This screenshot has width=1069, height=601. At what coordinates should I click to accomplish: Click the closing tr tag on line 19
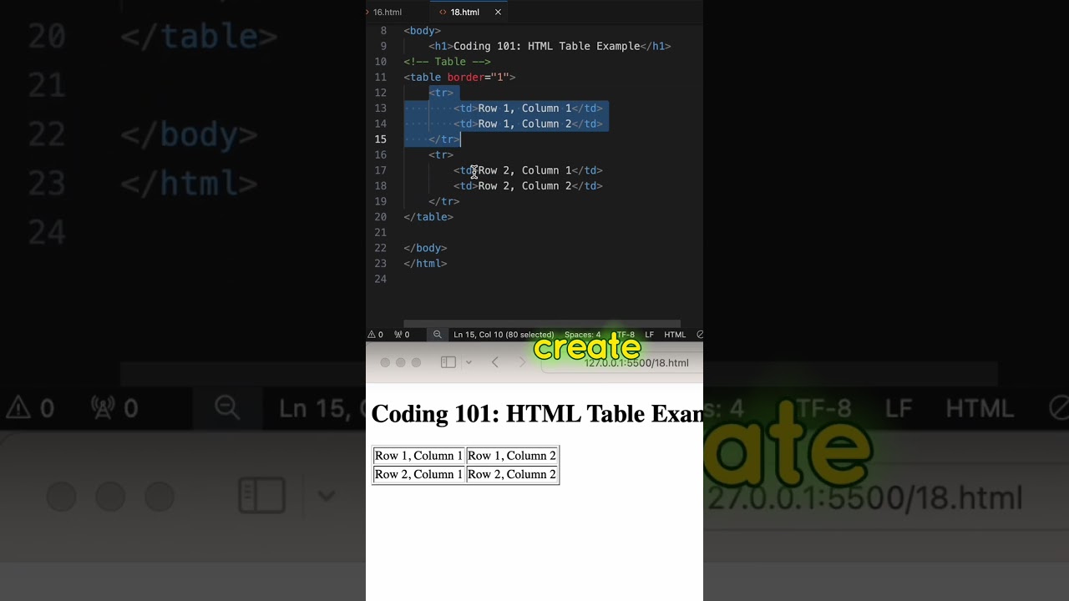444,201
